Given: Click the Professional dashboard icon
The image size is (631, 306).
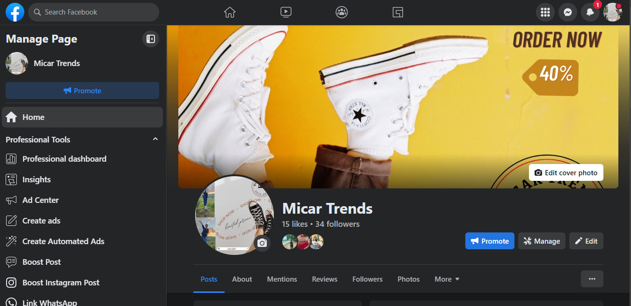Looking at the screenshot, I should pyautogui.click(x=11, y=159).
